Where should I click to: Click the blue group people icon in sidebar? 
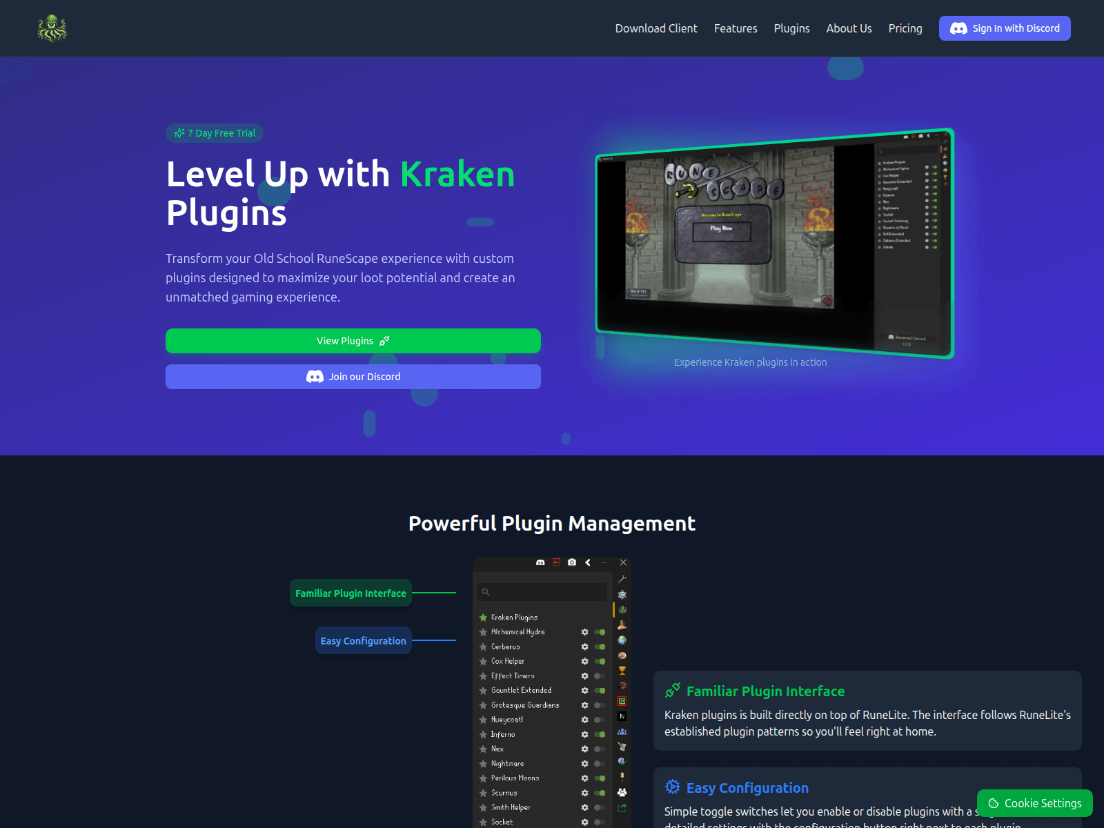coord(622,731)
